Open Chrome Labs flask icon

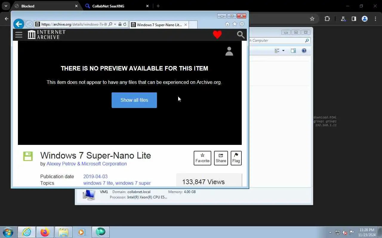(x=343, y=19)
